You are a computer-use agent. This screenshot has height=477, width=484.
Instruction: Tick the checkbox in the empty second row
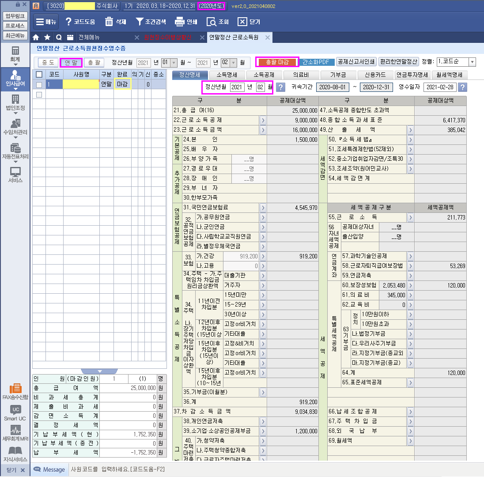[x=39, y=95]
